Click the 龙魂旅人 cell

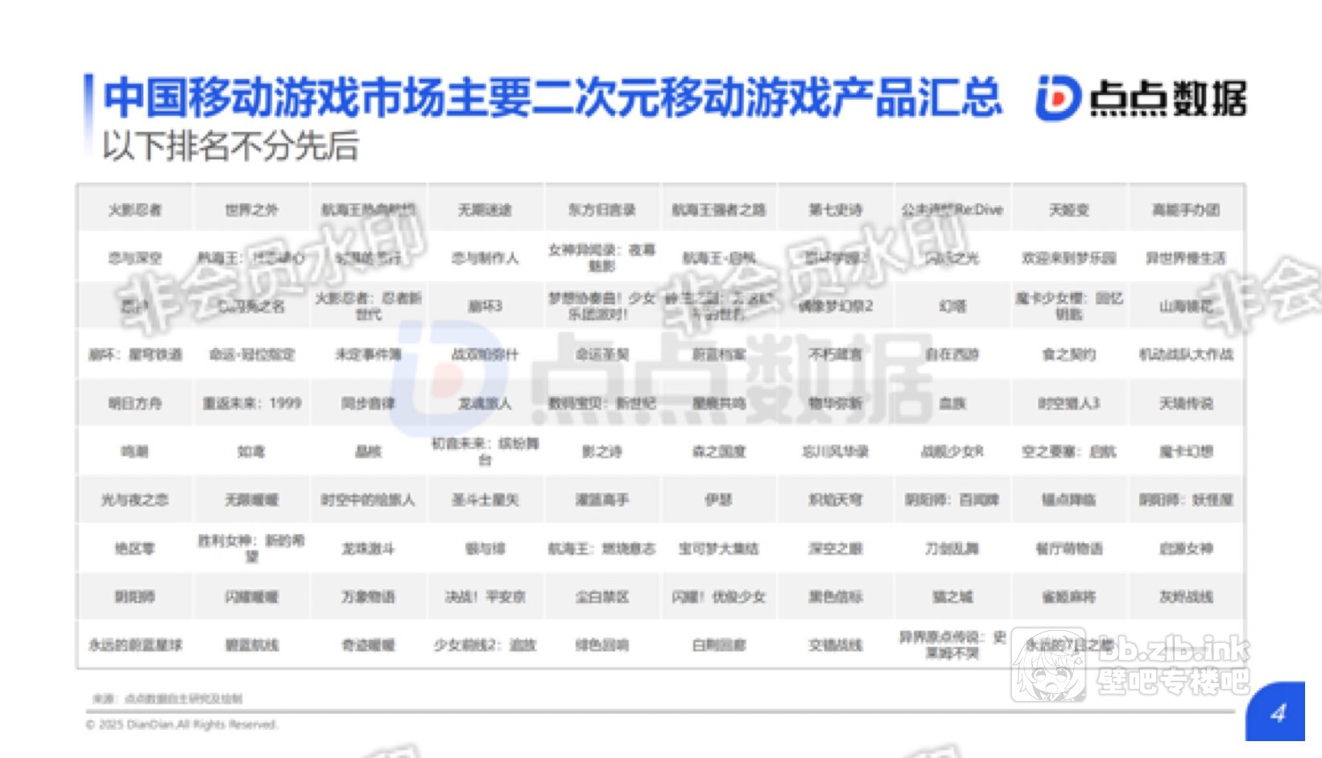(x=485, y=403)
